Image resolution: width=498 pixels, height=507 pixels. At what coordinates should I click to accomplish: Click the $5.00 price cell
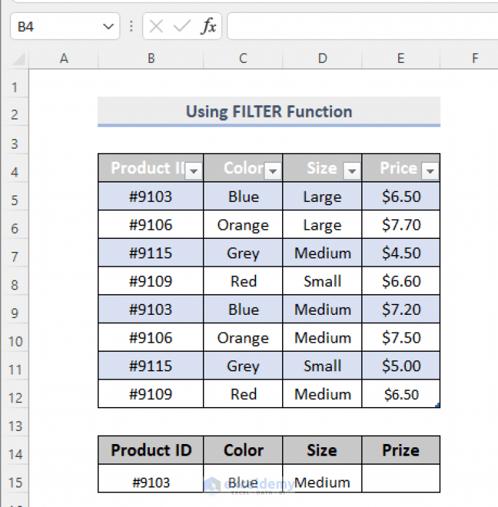click(401, 365)
